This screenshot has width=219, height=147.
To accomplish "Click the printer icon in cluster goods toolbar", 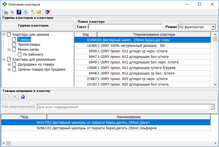I will [23, 97].
